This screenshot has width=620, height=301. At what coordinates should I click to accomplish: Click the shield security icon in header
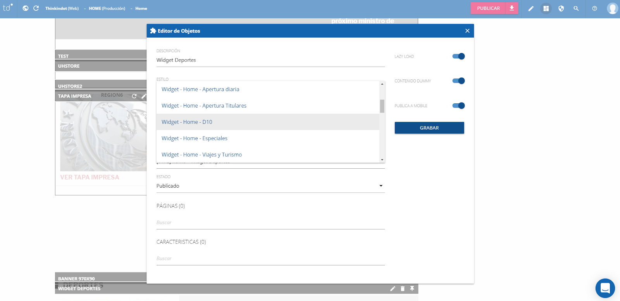click(561, 9)
